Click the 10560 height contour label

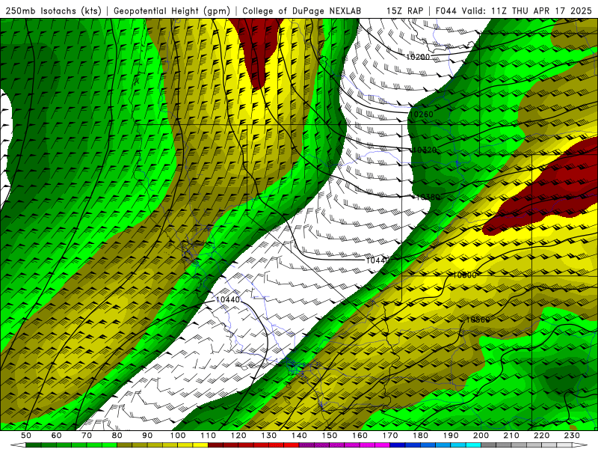point(478,320)
